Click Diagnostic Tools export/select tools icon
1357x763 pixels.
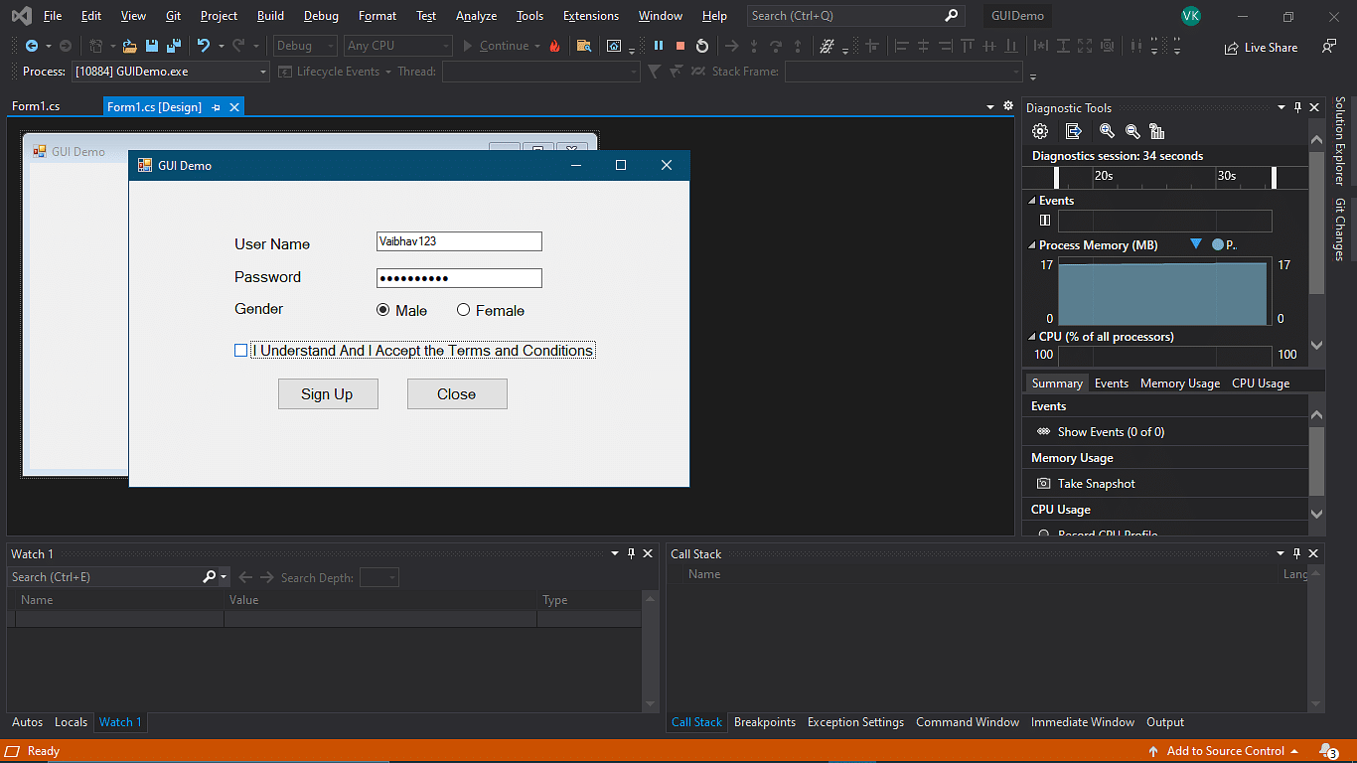1073,131
